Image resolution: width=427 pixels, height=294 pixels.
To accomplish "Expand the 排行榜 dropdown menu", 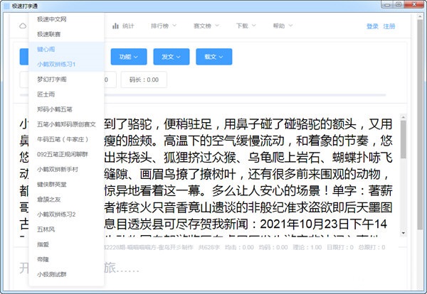I will pos(164,26).
